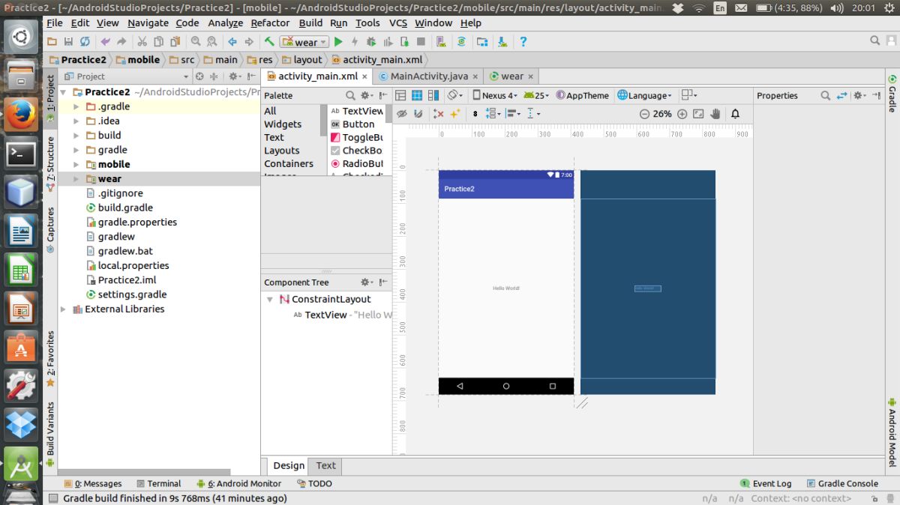The image size is (900, 505).
Task: Open the Gradle Console
Action: (x=842, y=483)
